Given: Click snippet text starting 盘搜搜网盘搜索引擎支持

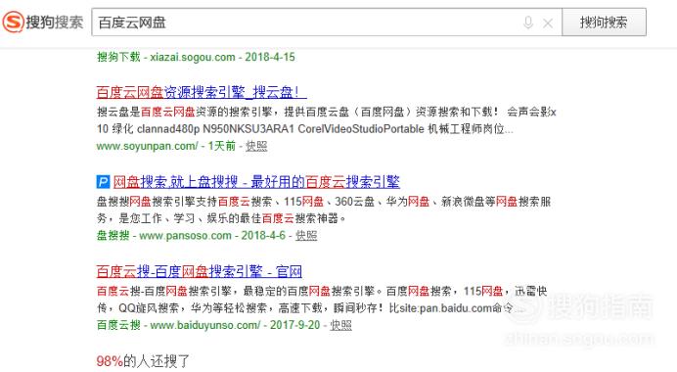Looking at the screenshot, I should (324, 209).
